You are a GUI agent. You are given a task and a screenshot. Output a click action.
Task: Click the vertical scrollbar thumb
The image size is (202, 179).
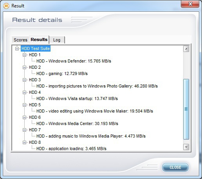[x=186, y=109]
